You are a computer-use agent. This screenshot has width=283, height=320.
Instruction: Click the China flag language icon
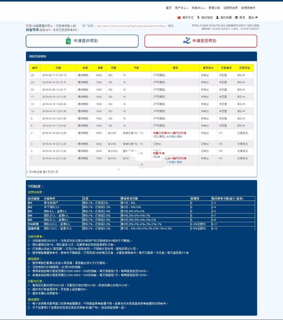[179, 18]
